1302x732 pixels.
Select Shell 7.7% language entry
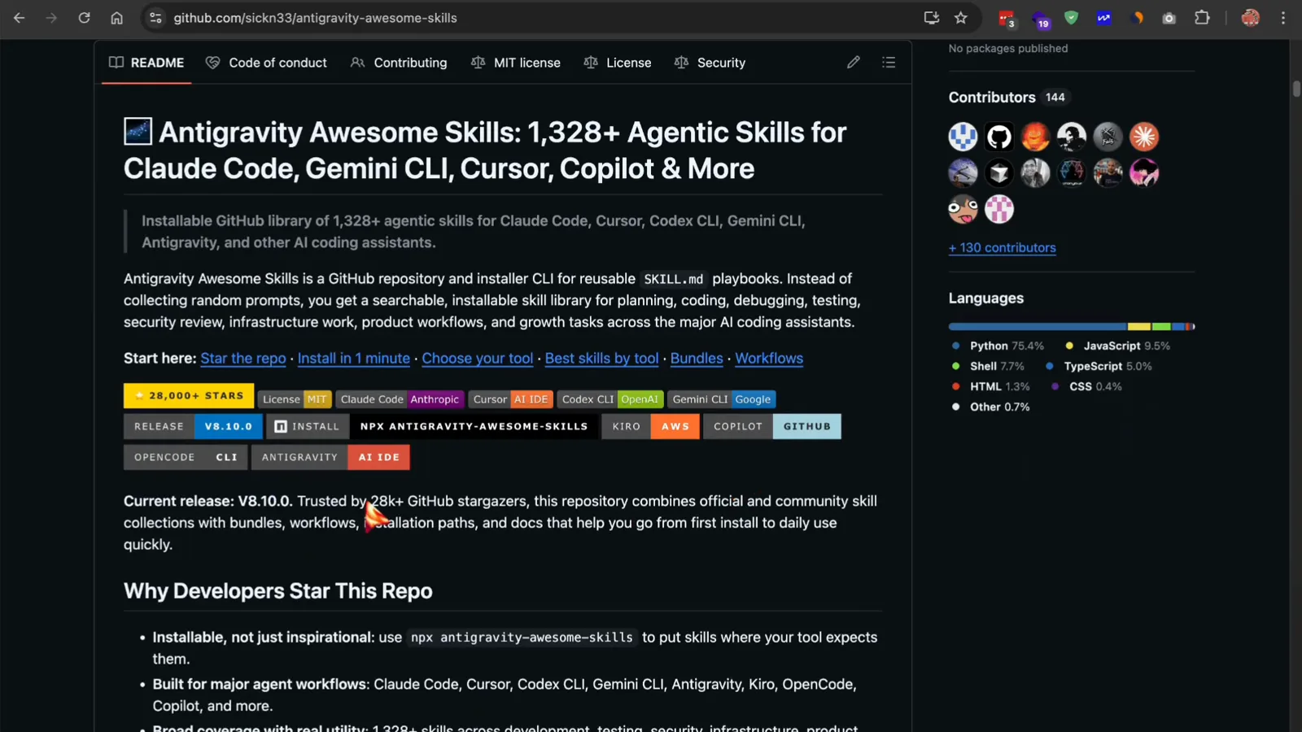tap(989, 366)
